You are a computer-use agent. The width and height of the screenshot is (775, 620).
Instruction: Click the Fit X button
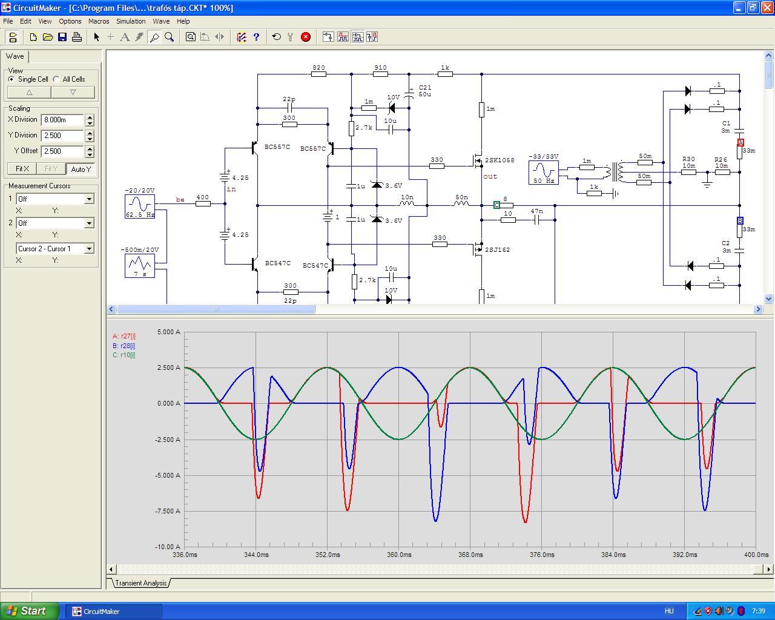point(22,169)
